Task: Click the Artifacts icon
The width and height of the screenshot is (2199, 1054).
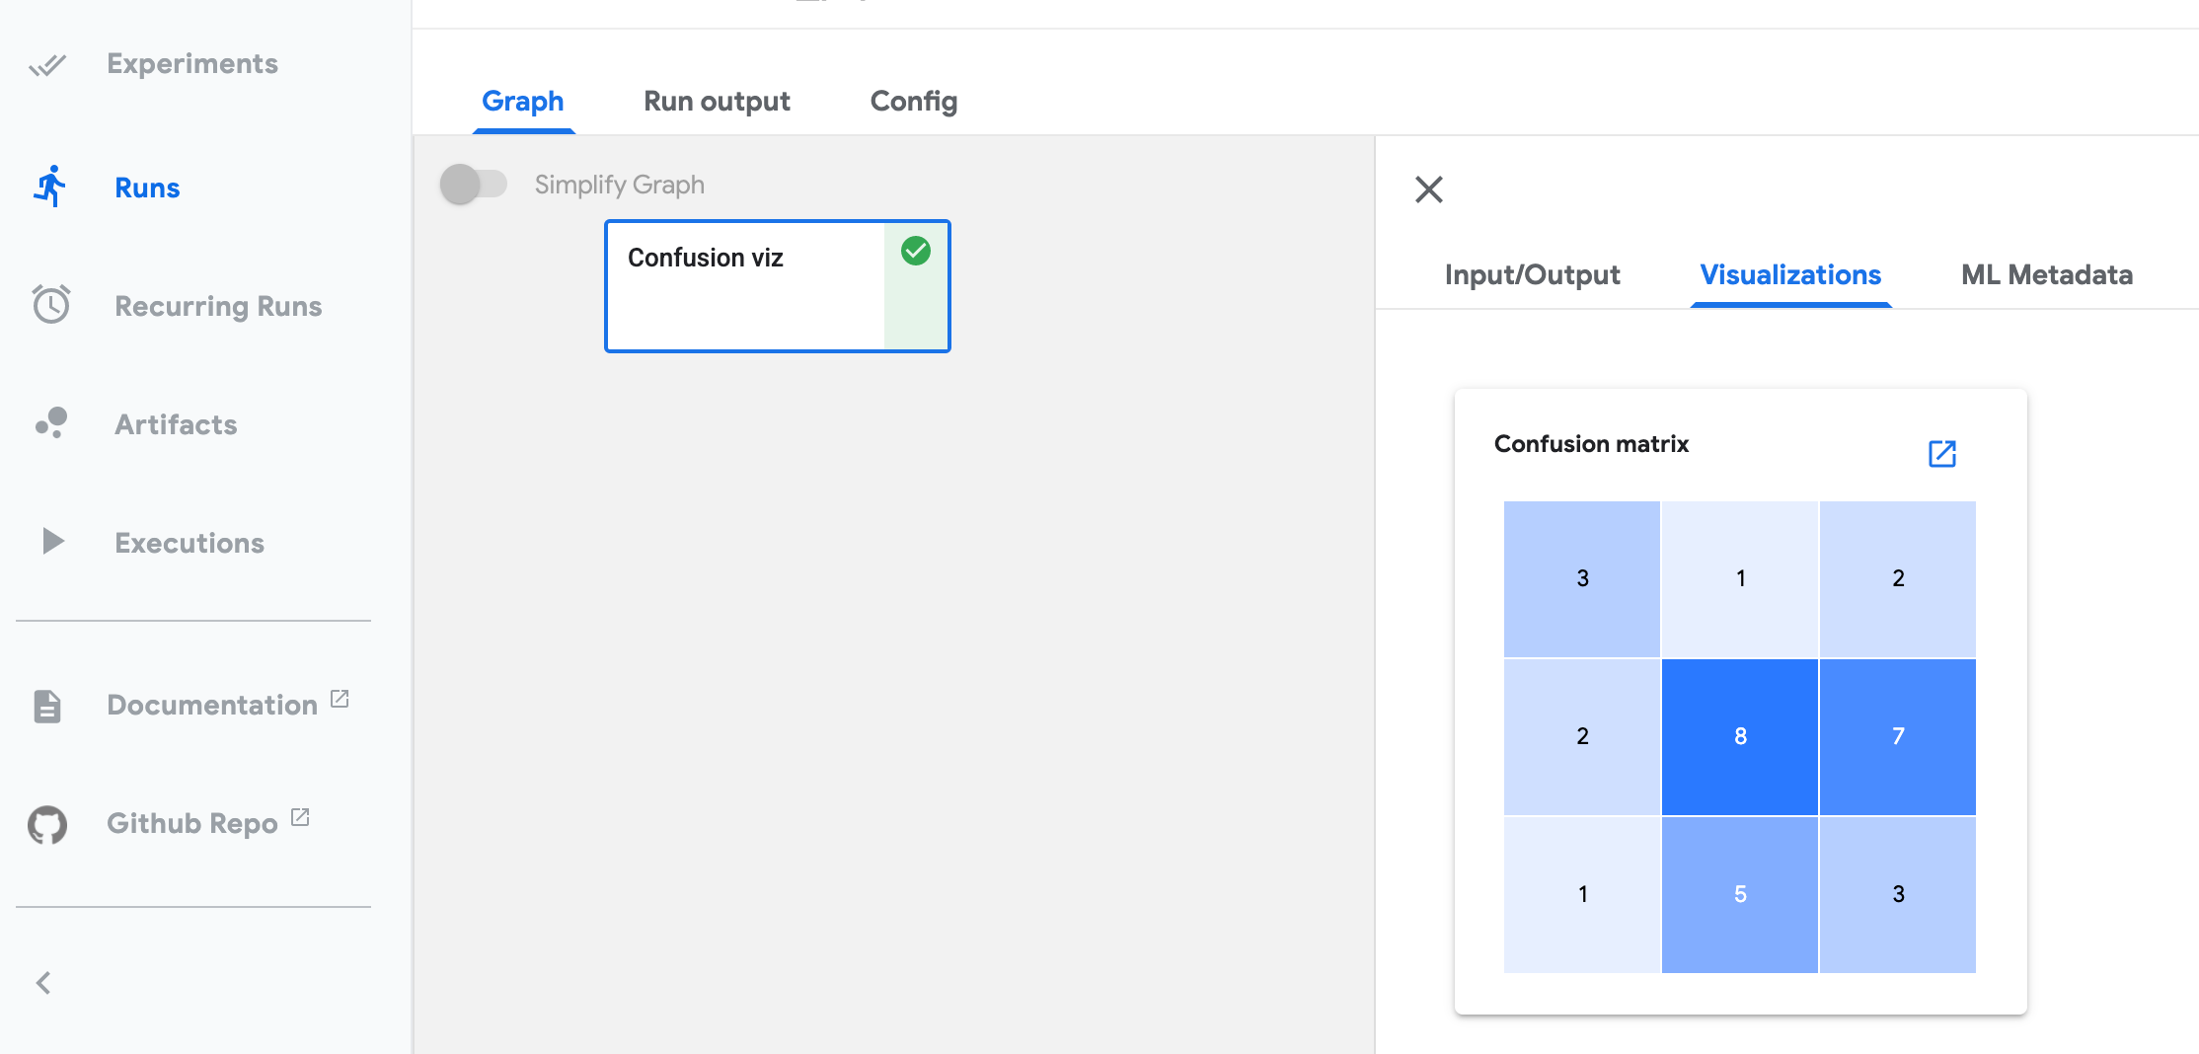Action: 50,423
